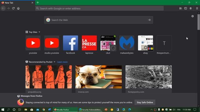Go to the Firefox home page
200x112 pixels.
coord(18,8)
